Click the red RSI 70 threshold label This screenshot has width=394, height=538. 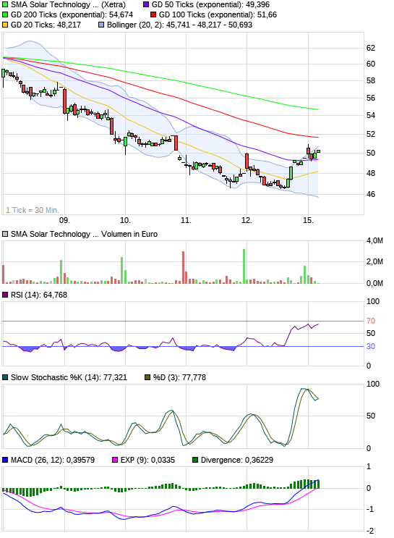coord(371,321)
